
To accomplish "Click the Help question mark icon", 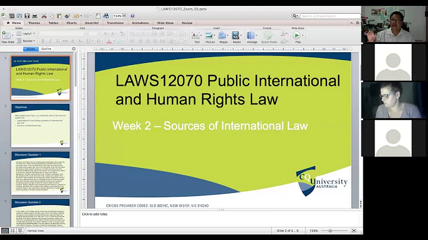I will 133,16.
